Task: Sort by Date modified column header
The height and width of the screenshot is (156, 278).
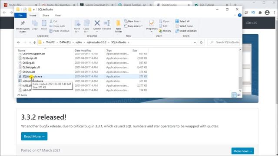Action: pyautogui.click(x=83, y=51)
